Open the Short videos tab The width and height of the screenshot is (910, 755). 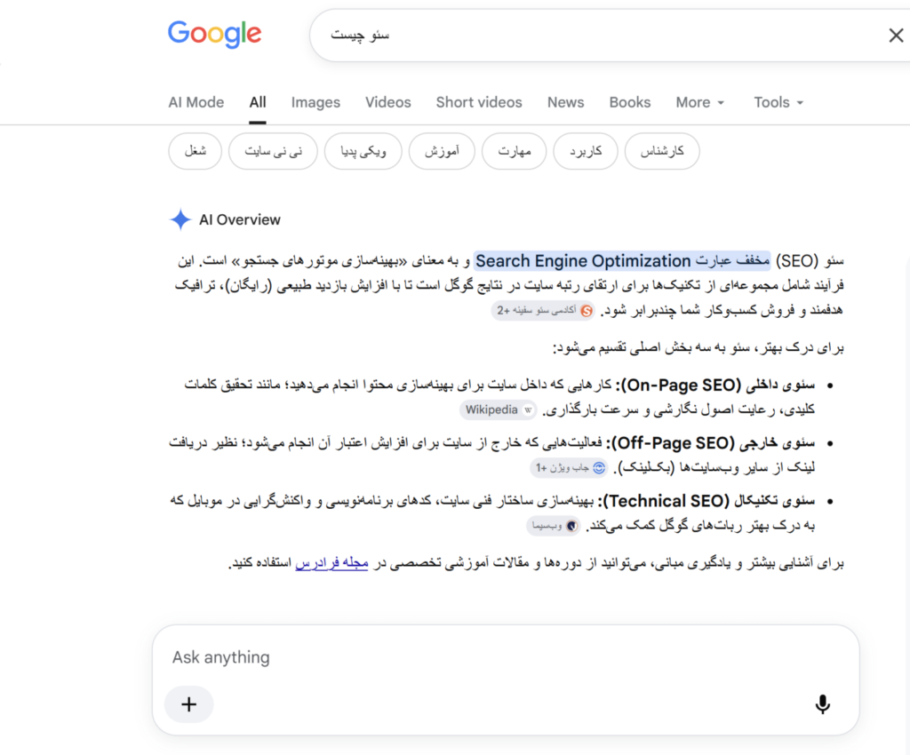479,103
